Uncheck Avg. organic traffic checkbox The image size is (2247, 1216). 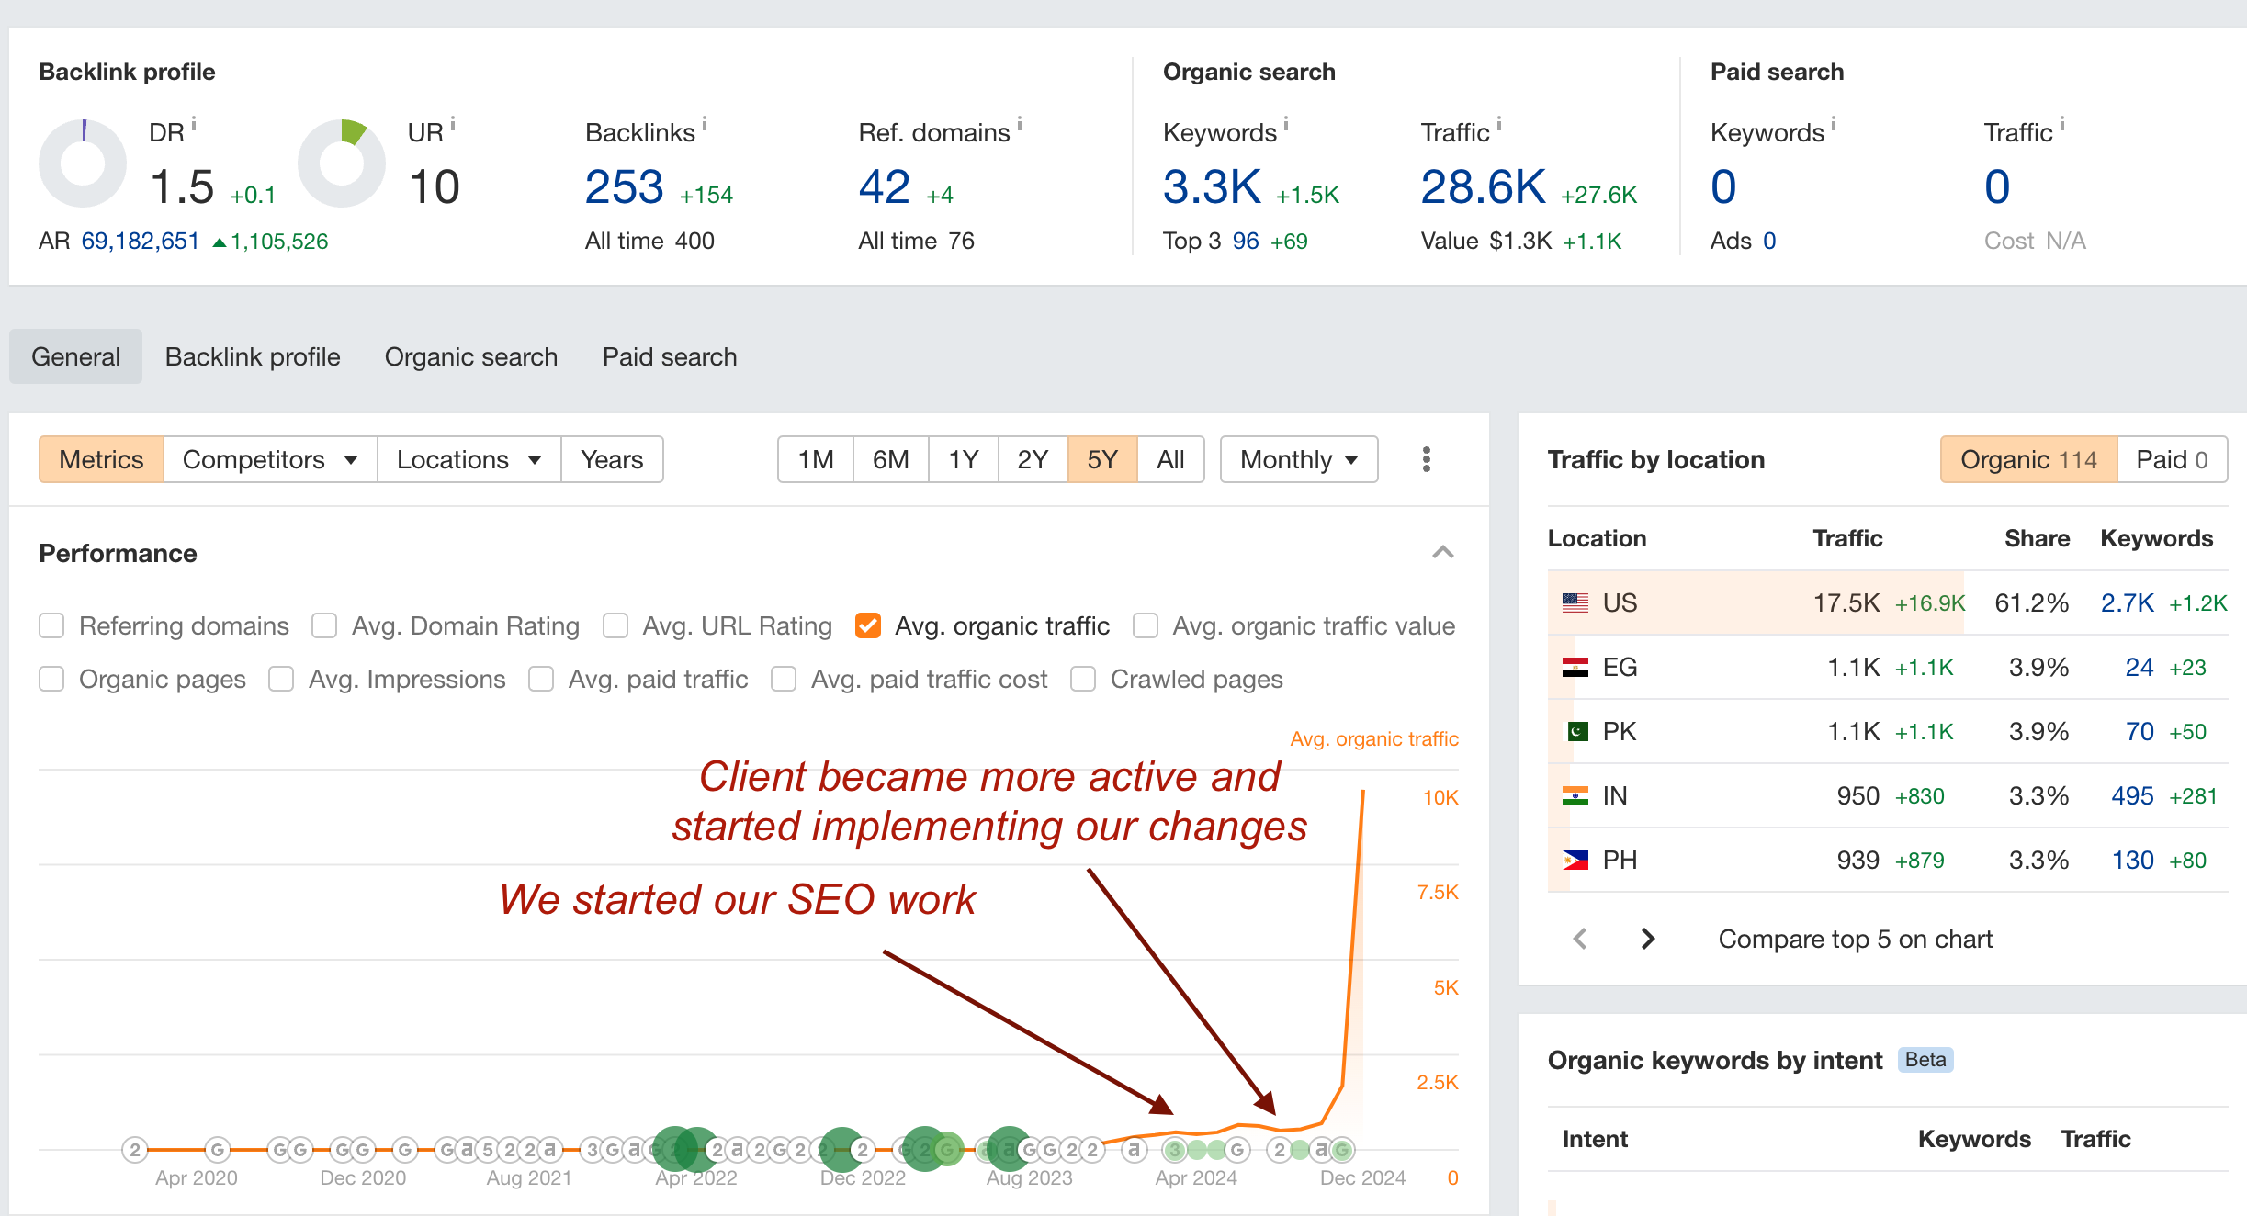click(x=868, y=626)
